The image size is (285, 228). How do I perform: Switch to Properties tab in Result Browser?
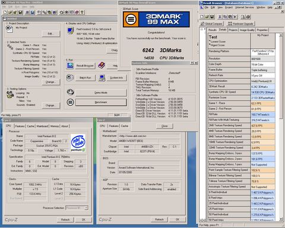262,30
